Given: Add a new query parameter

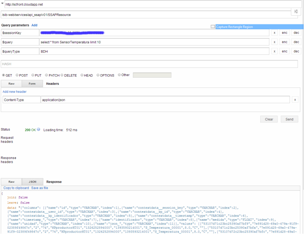Looking at the screenshot, I should [34, 25].
